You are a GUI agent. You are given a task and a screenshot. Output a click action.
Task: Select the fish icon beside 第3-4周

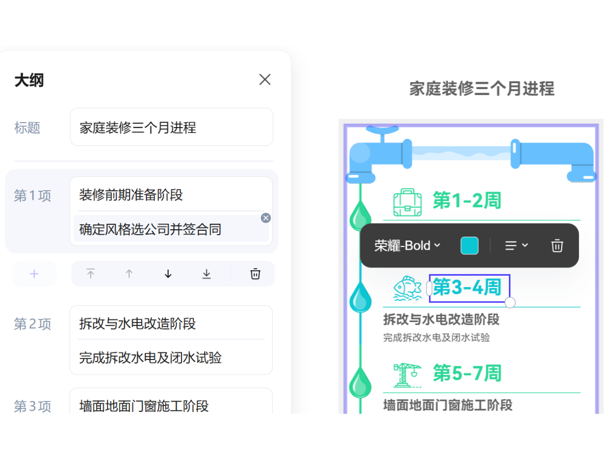coord(408,288)
